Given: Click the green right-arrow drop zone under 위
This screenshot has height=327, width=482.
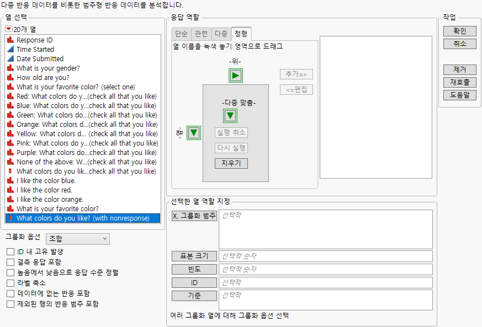Looking at the screenshot, I should [x=235, y=76].
